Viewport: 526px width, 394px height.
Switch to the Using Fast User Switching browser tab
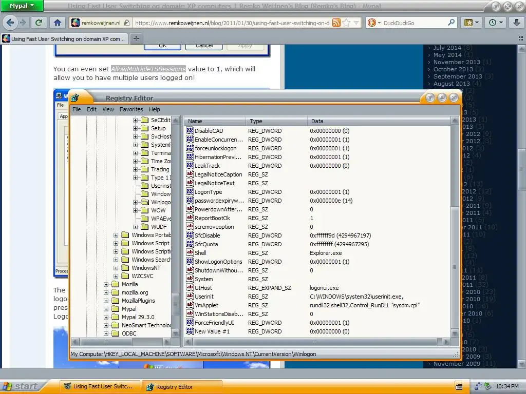64,38
